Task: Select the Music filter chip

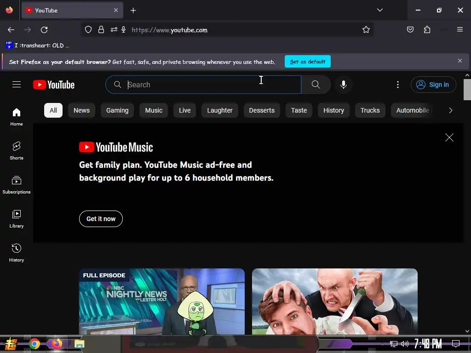Action: 154,110
